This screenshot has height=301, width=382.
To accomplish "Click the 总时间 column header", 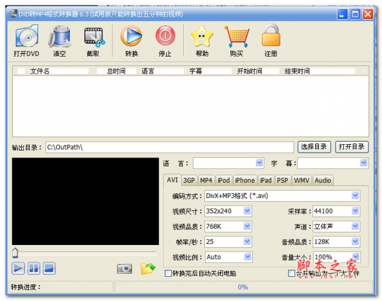I will (117, 71).
